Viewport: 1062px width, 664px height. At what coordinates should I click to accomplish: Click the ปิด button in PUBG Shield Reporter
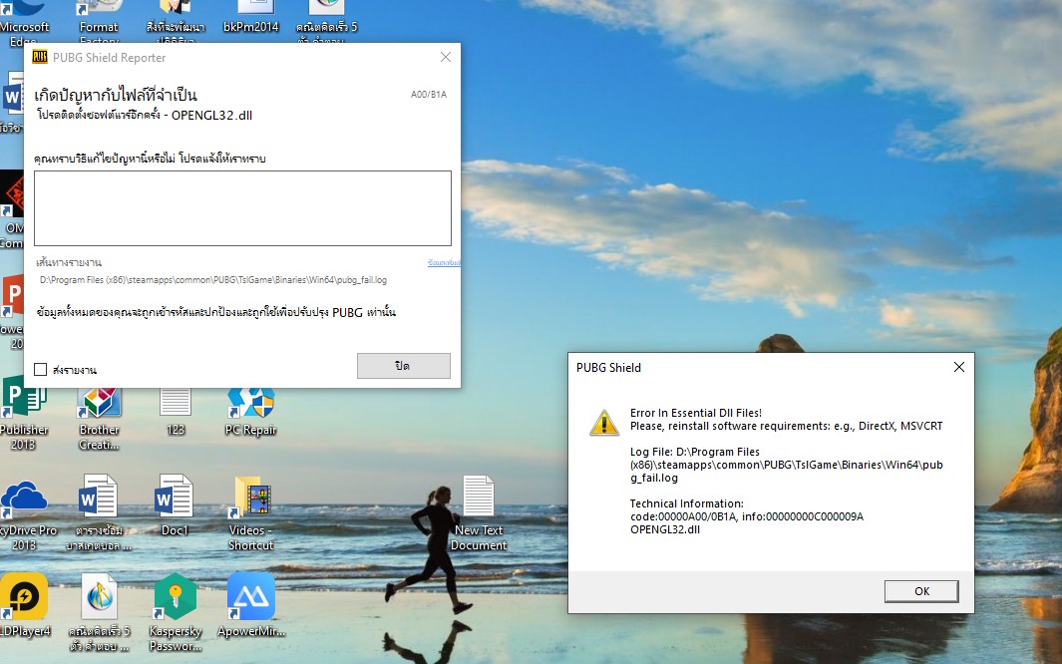[x=403, y=366]
